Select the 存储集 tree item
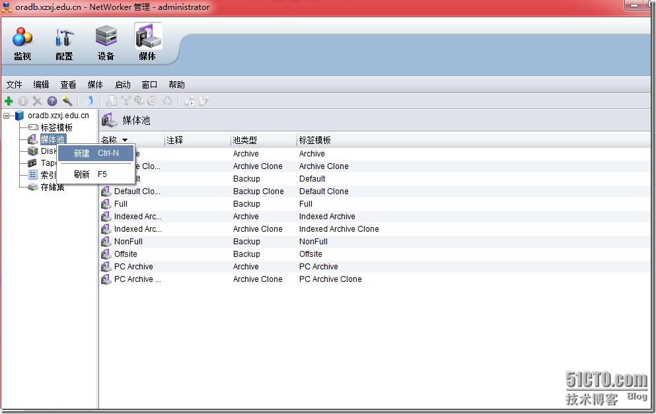 pyautogui.click(x=53, y=187)
